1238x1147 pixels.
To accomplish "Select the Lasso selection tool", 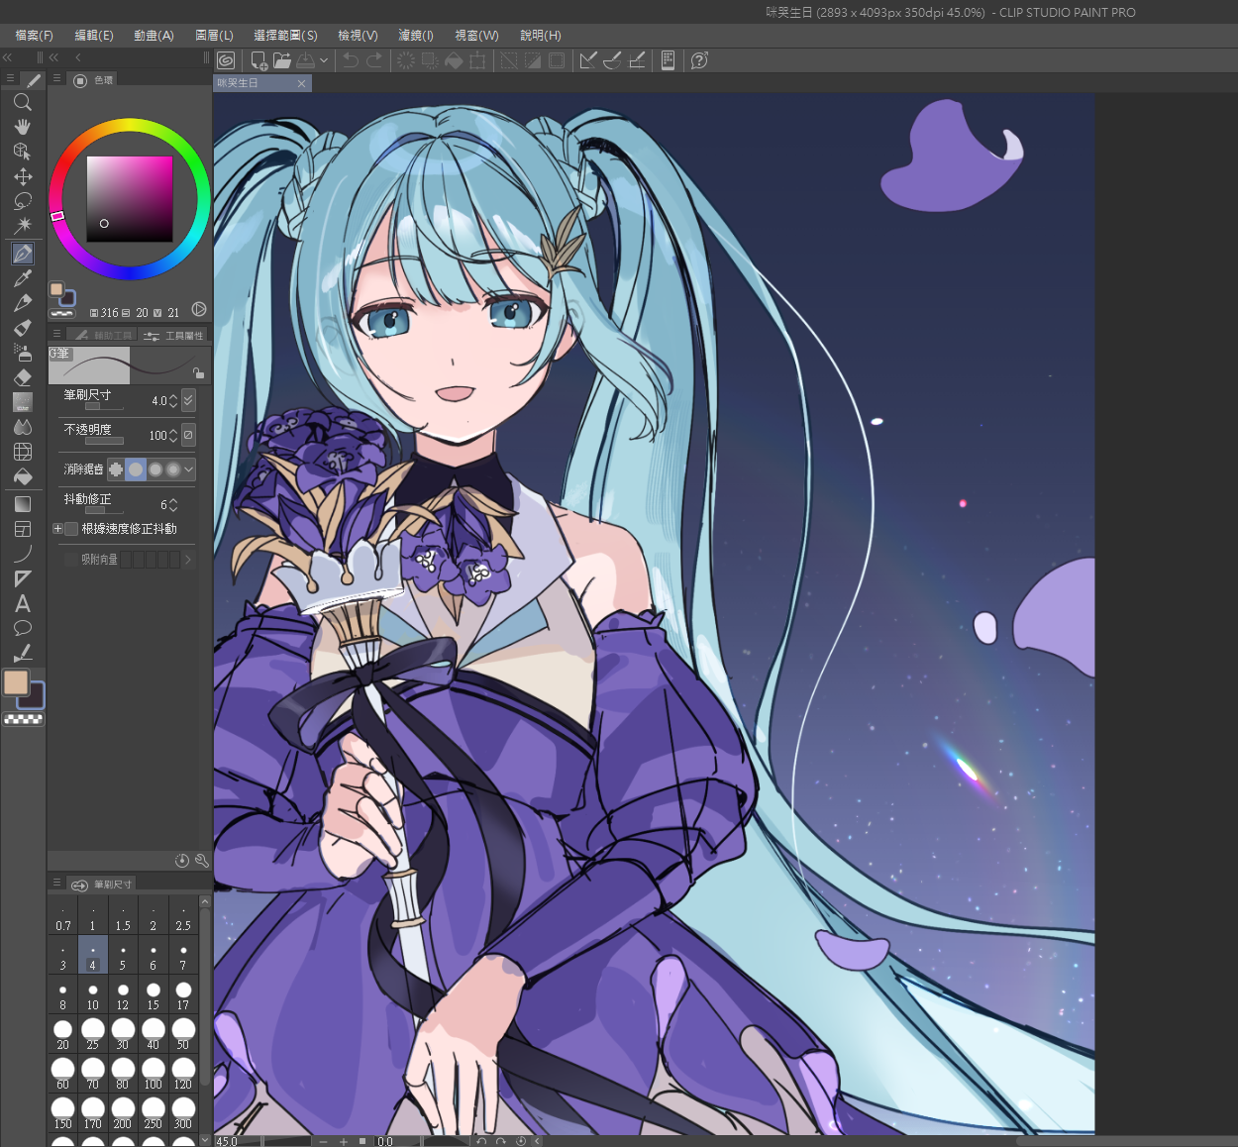I will 23,201.
